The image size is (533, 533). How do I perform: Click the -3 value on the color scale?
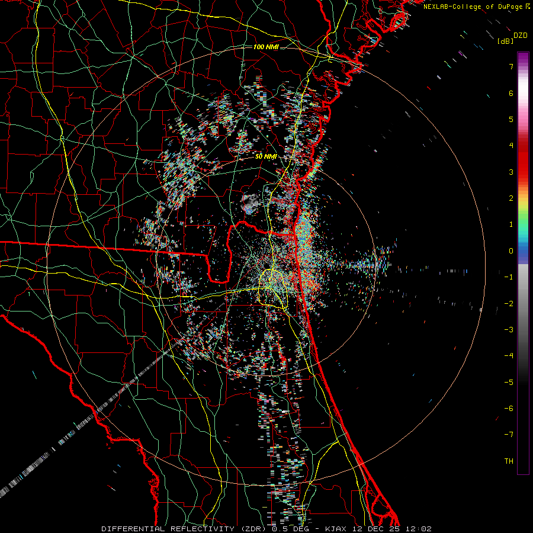click(x=509, y=330)
